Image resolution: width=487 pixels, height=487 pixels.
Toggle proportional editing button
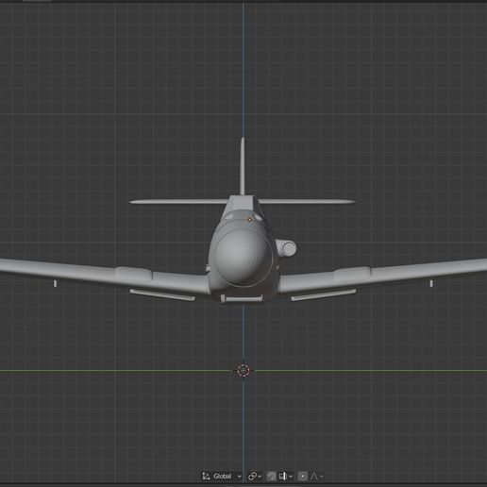[303, 476]
